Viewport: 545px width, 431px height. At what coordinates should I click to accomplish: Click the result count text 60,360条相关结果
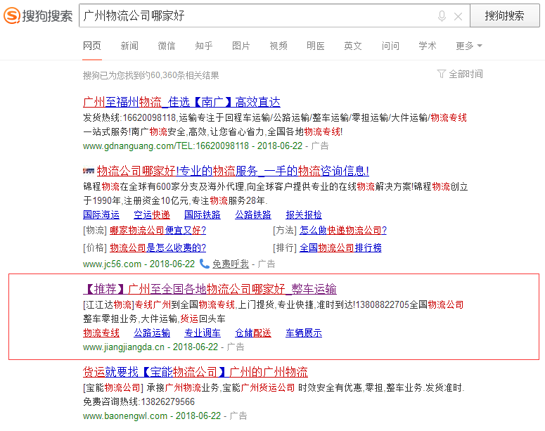point(185,75)
